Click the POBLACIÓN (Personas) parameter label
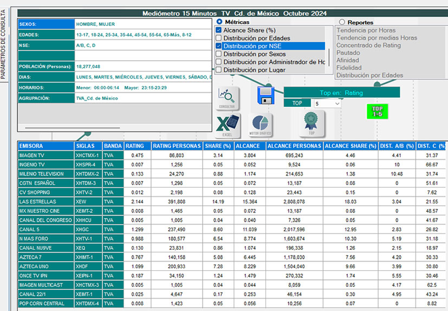448x311 pixels. [46, 67]
